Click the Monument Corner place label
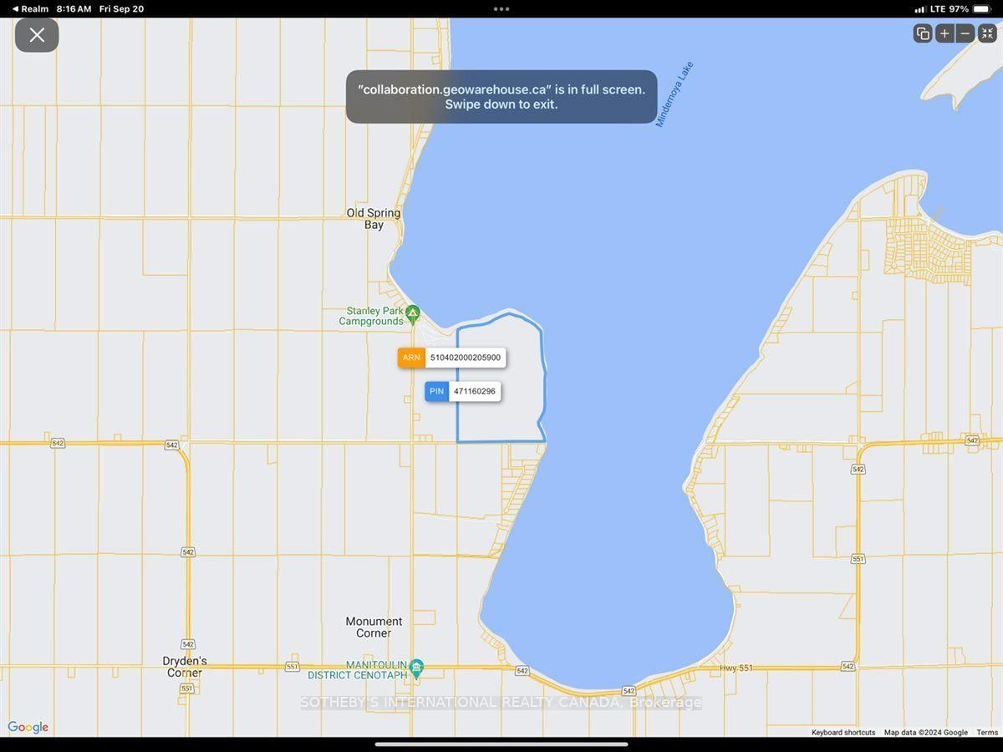Image resolution: width=1003 pixels, height=752 pixels. point(374,627)
